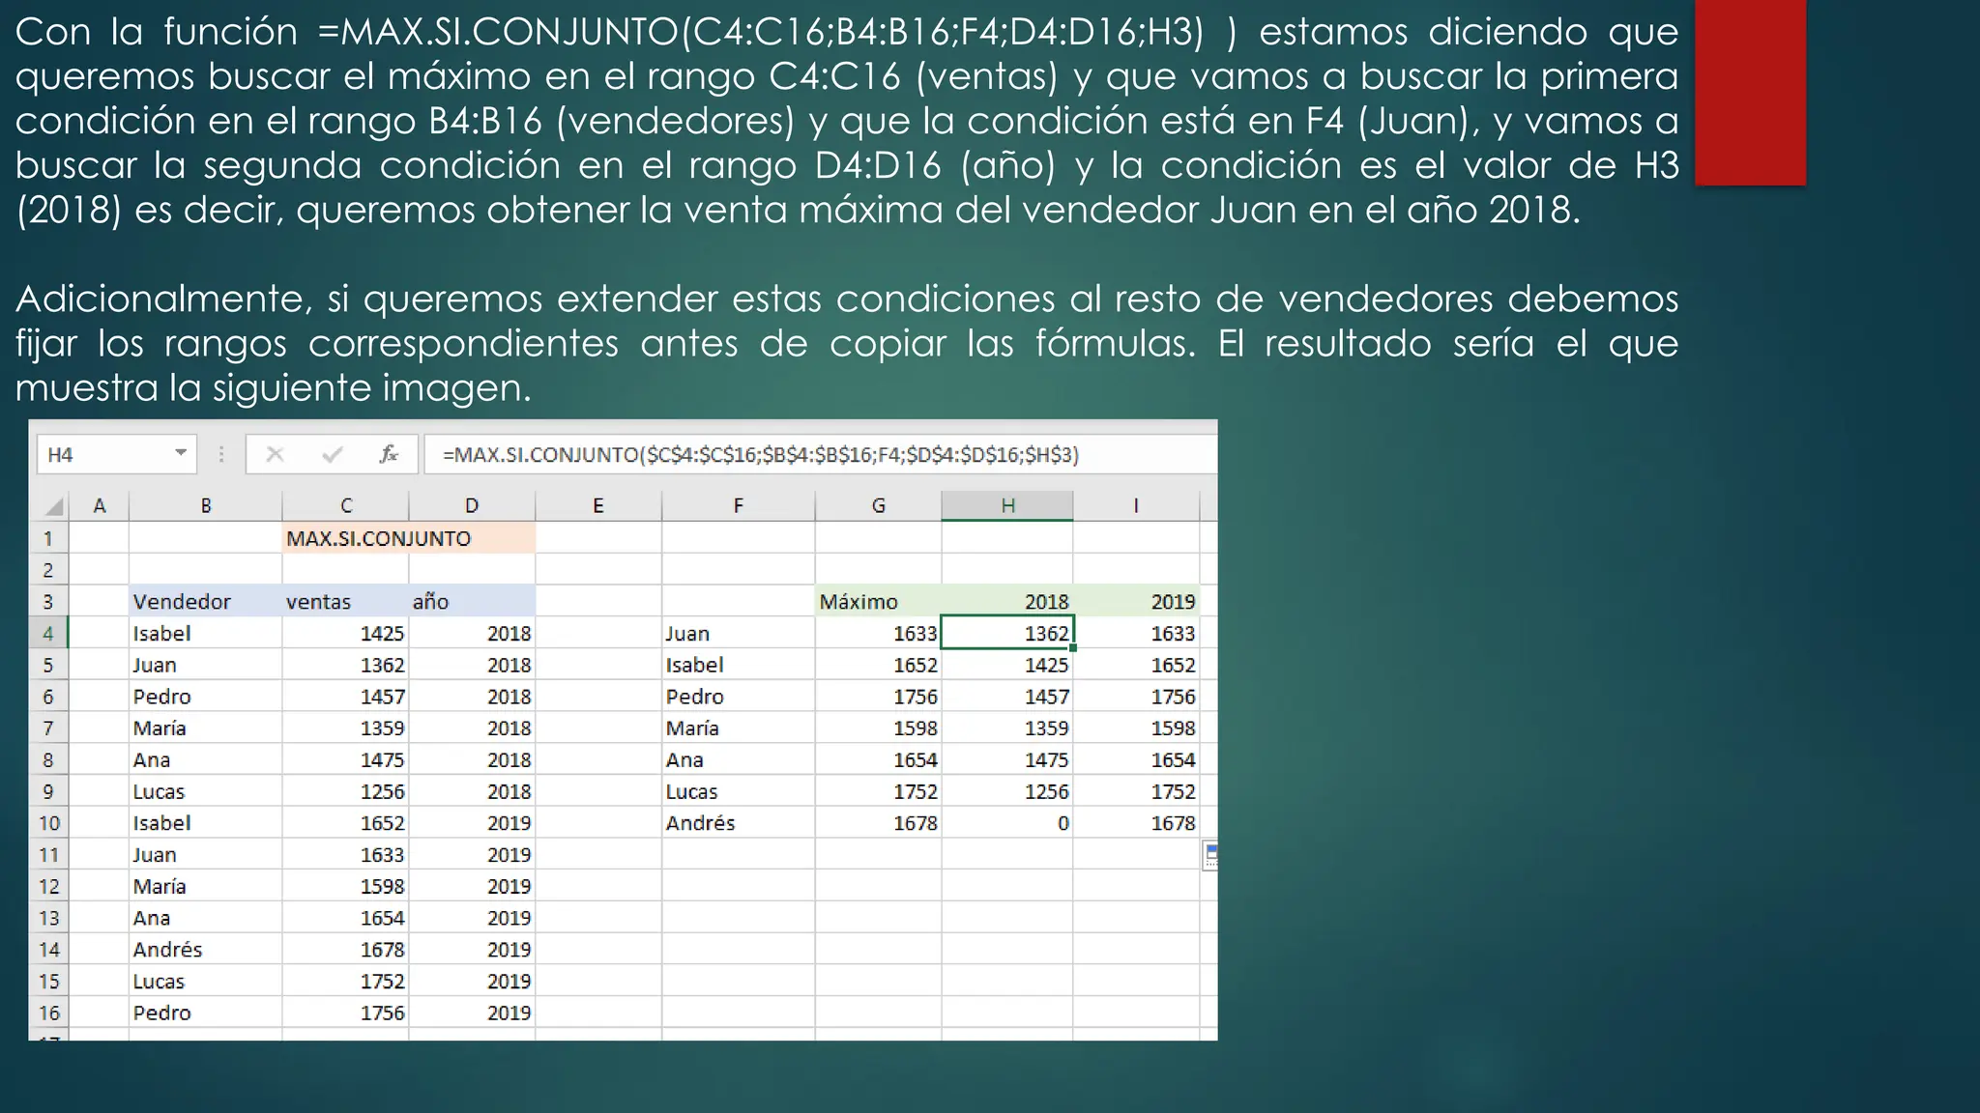Open the Auto Fill Options icon

(x=1210, y=855)
